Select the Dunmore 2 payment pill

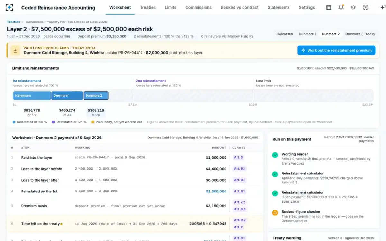331,34
